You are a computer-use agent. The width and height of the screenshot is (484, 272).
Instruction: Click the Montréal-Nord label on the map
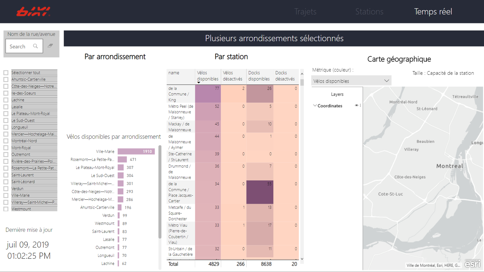pyautogui.click(x=403, y=102)
